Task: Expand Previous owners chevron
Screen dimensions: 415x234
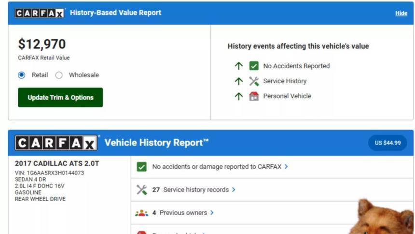Action: coord(212,213)
